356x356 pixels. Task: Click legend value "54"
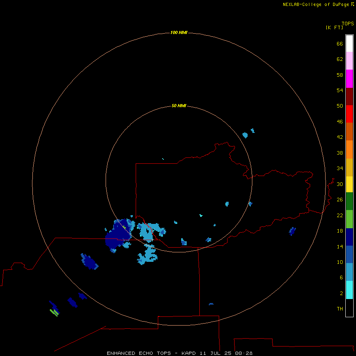pos(340,90)
